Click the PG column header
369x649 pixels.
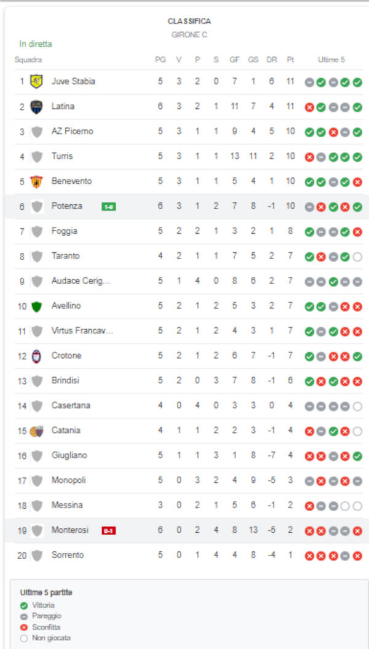click(160, 60)
